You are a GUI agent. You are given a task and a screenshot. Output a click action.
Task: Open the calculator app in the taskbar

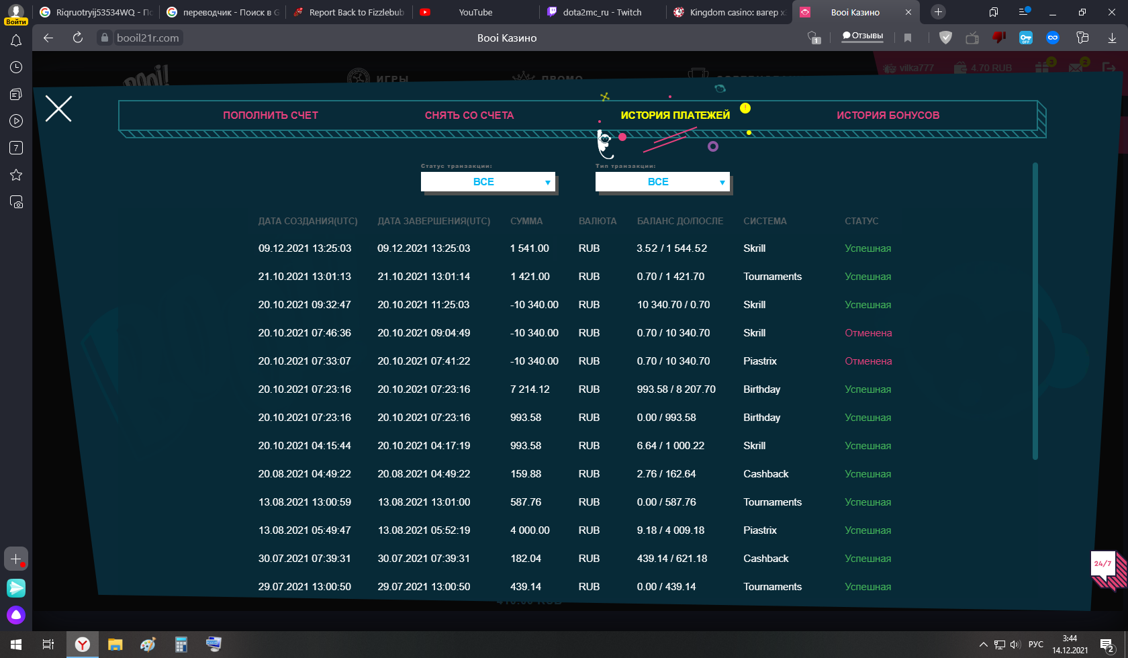(x=181, y=645)
